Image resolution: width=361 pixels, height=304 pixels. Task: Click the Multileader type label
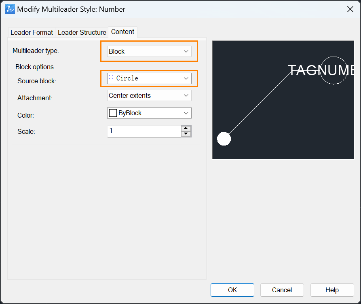pos(36,51)
